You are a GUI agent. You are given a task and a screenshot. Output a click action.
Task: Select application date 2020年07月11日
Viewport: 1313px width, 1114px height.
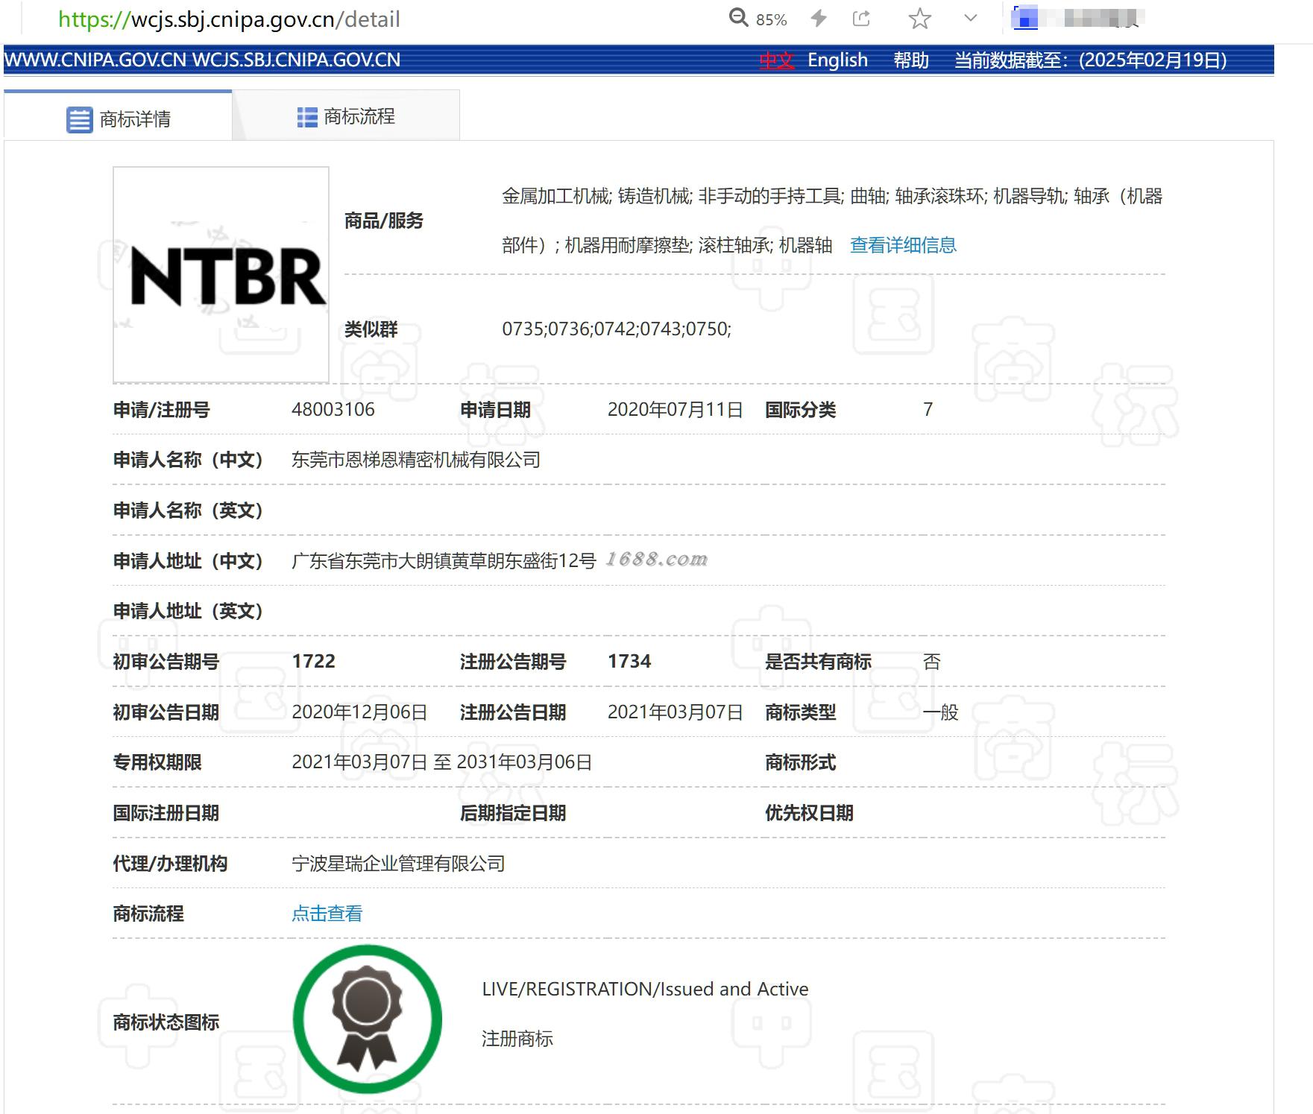675,409
